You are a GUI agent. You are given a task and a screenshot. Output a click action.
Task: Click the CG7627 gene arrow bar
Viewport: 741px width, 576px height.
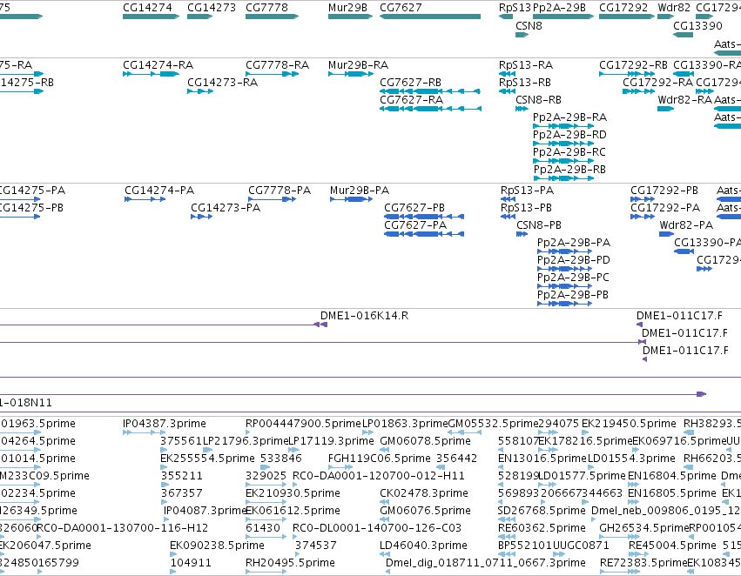coord(430,17)
